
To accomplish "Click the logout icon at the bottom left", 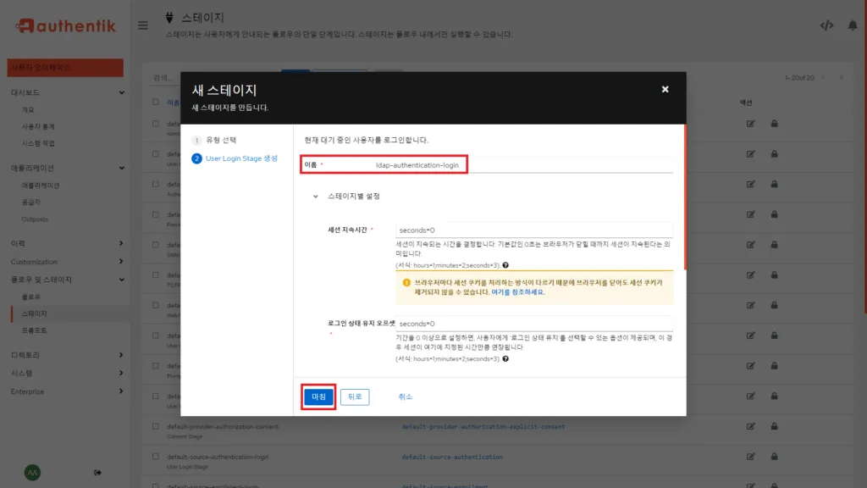I will (98, 472).
